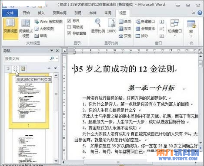Viewport: 204px width, 166px height.
Task: Enable View Side by Side icon
Action: [x=162, y=22]
